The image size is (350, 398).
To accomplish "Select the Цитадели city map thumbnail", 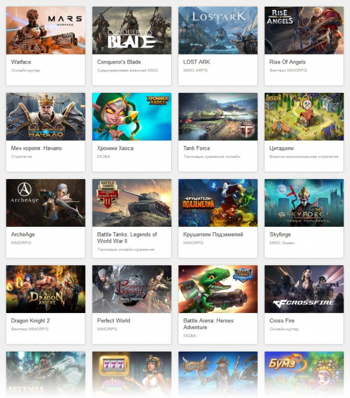I will 304,117.
